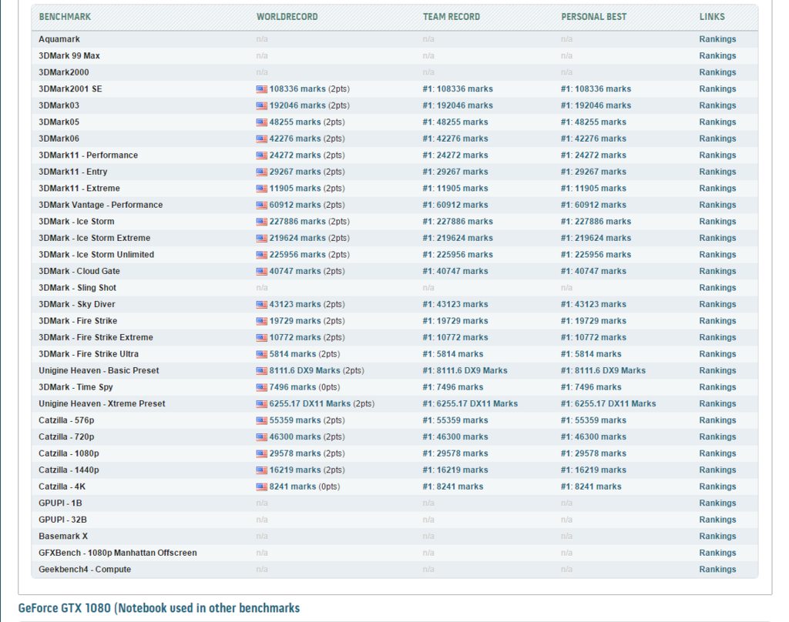The image size is (789, 622).
Task: Open Fire Strike Ultra personal best 5814 marks
Action: click(x=591, y=355)
